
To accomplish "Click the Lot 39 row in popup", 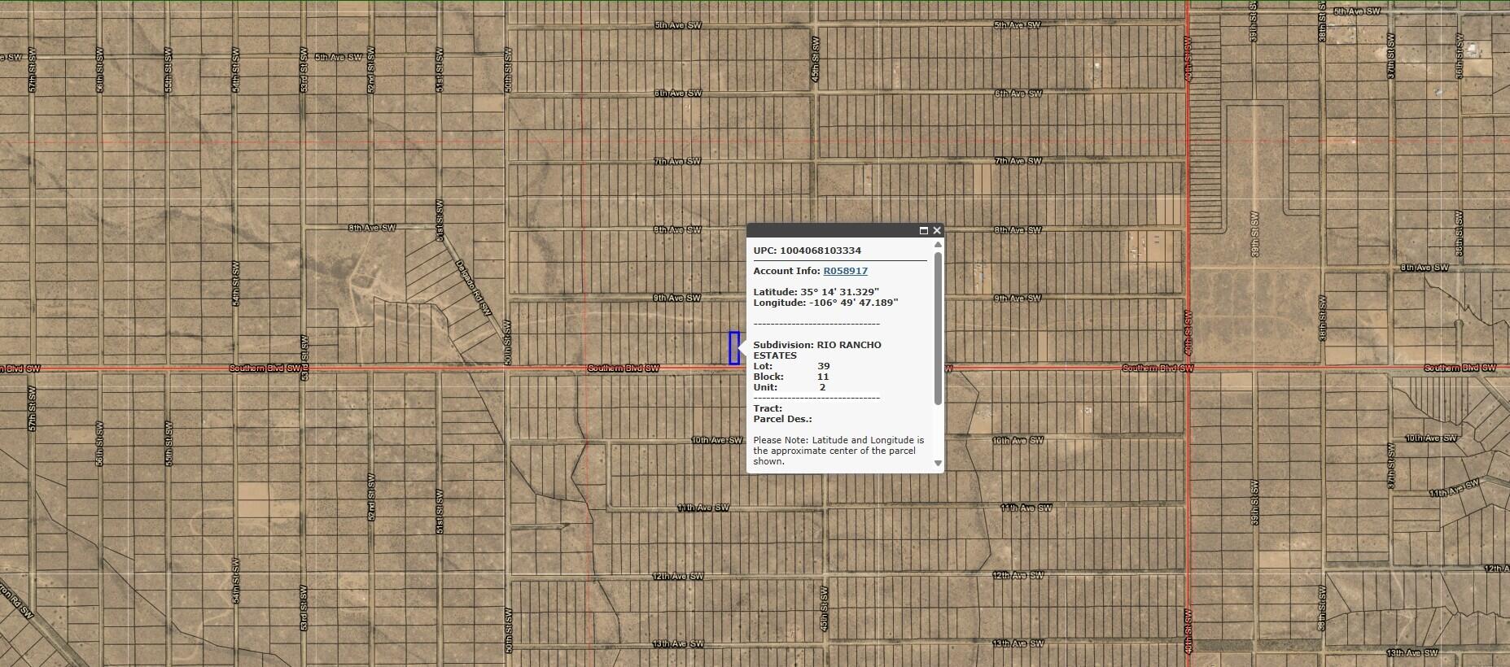I will tap(790, 366).
